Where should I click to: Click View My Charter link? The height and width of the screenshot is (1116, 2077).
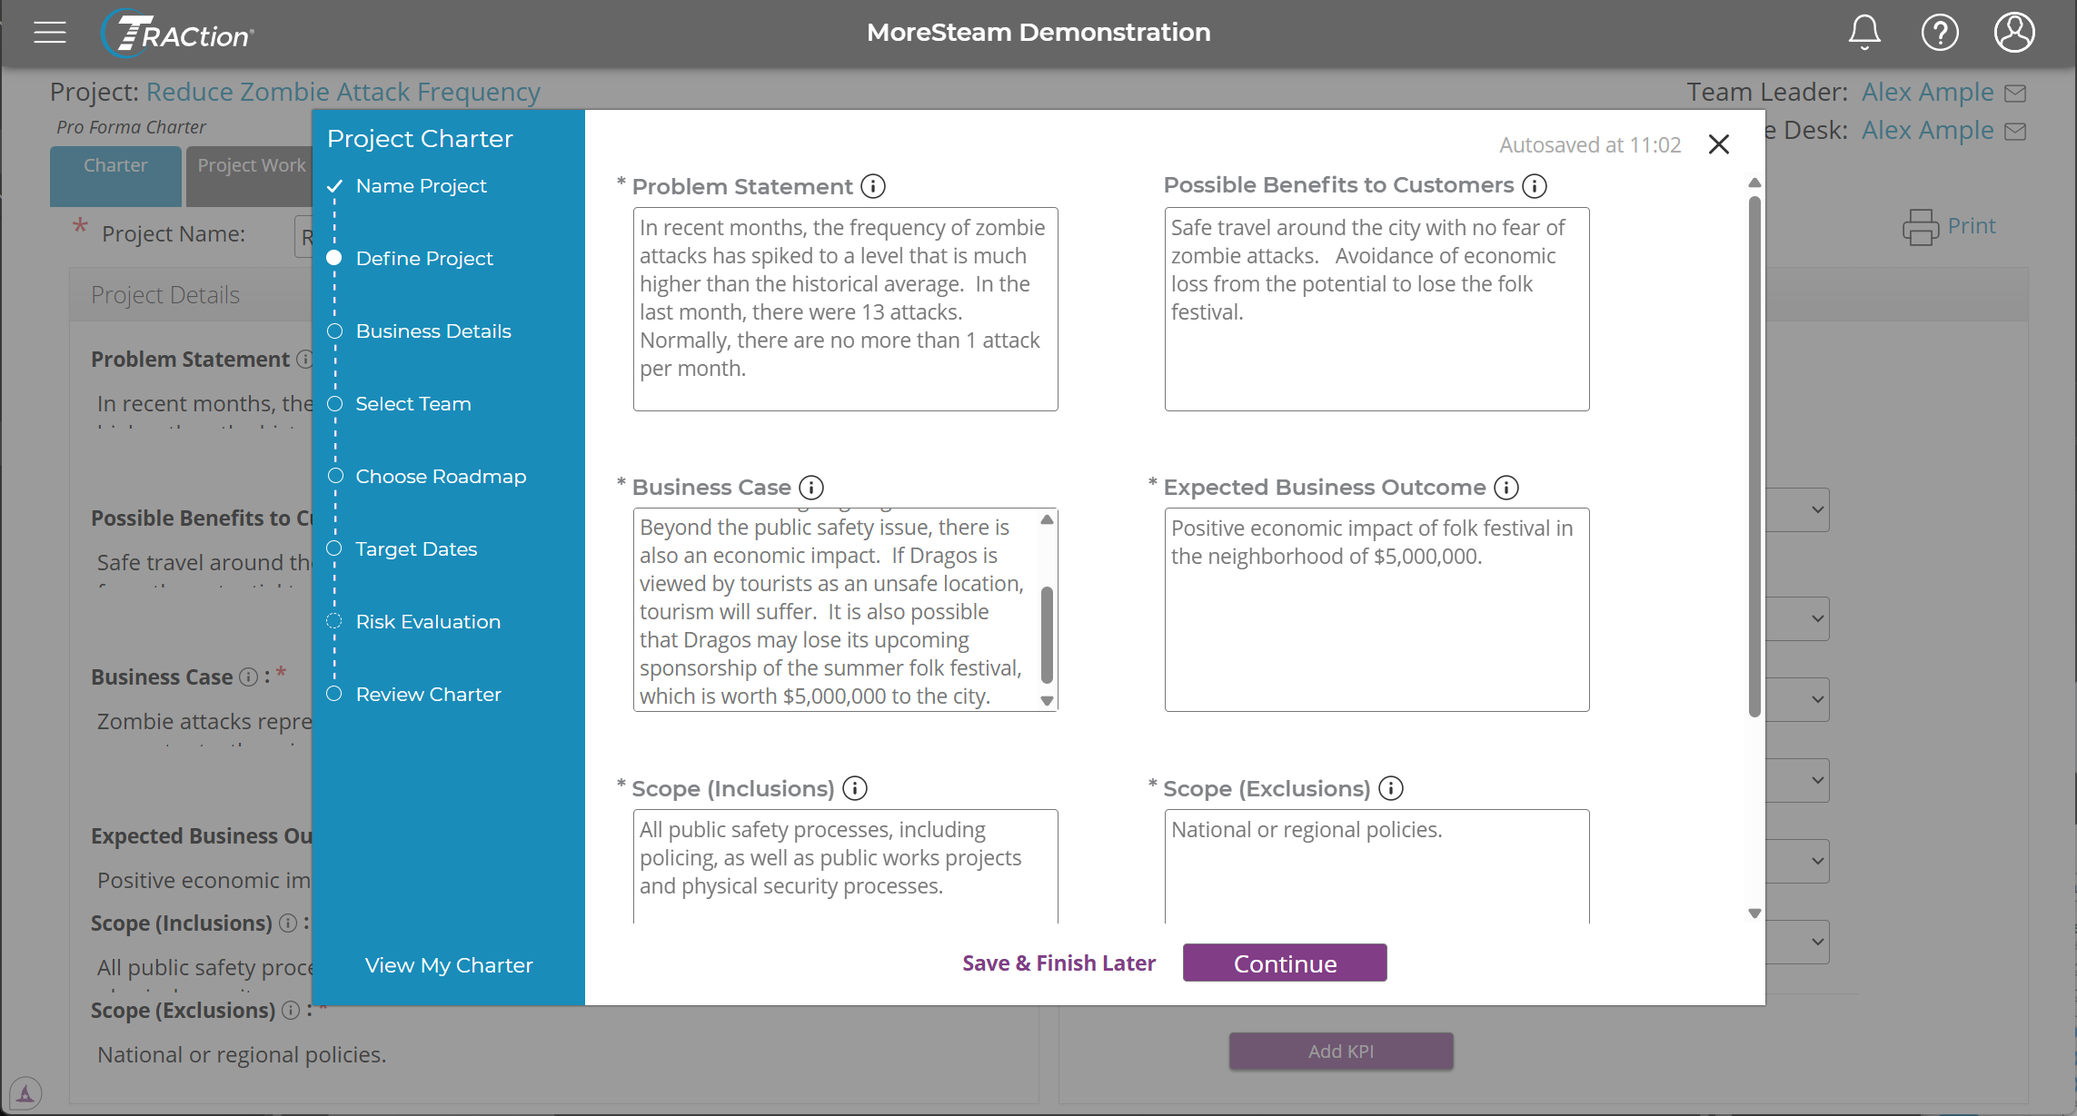(x=449, y=965)
